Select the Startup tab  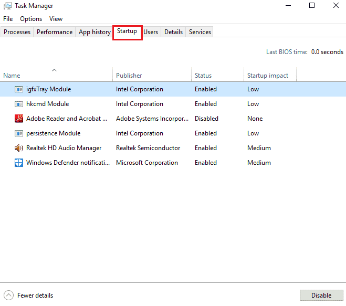tap(127, 31)
